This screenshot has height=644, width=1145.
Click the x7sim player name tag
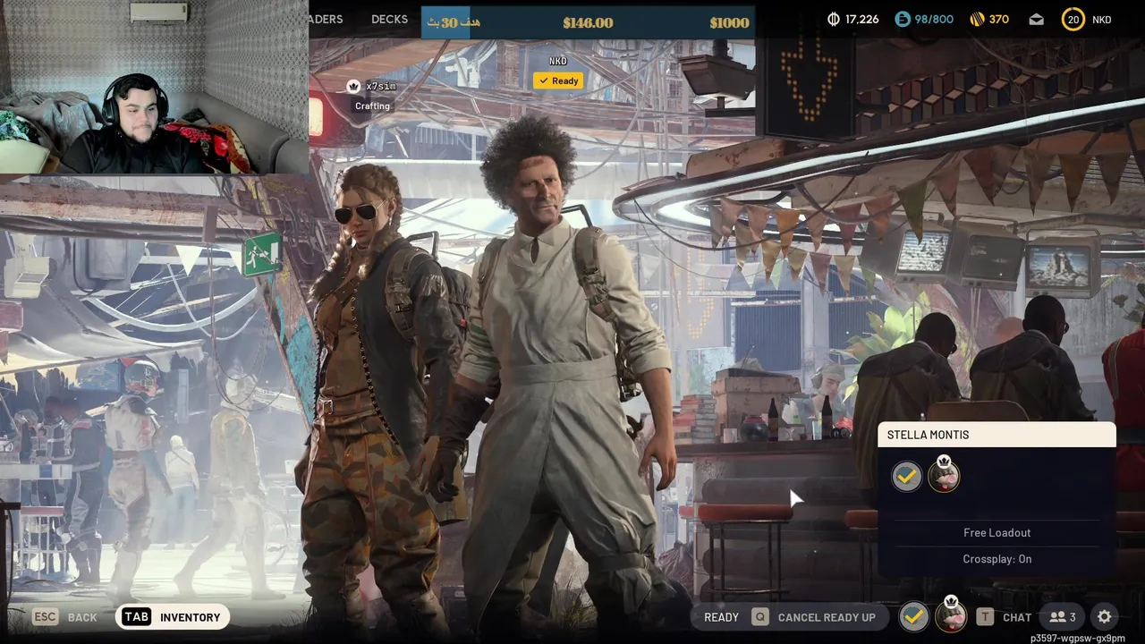click(x=381, y=86)
